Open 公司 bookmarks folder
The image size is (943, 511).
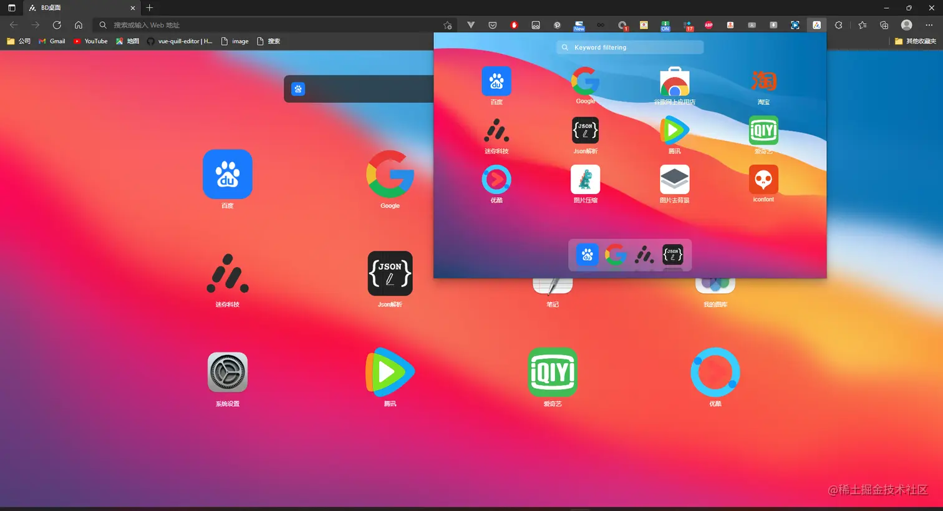(x=19, y=41)
